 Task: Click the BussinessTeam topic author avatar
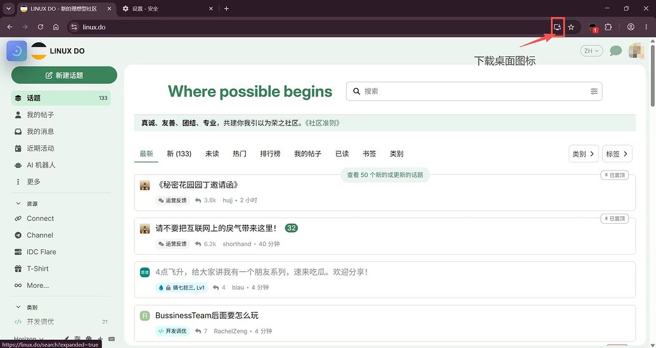pos(145,316)
